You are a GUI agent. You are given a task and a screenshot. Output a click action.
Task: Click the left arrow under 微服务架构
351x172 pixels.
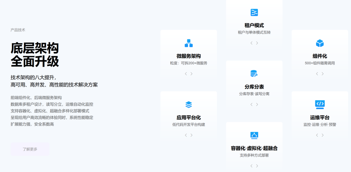(186, 74)
